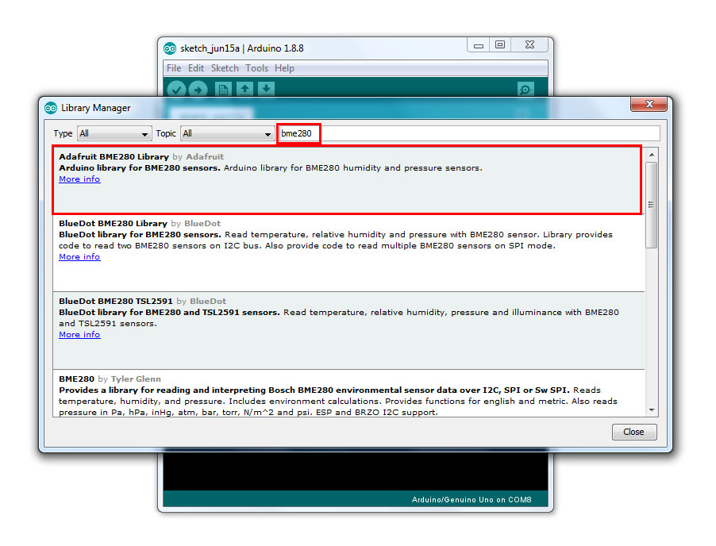Open the Topic dropdown
Image resolution: width=716 pixels, height=546 pixels.
pyautogui.click(x=227, y=134)
